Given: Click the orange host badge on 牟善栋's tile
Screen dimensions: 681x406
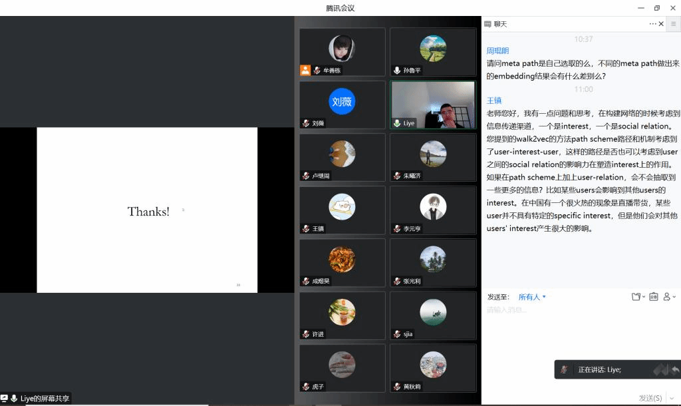Looking at the screenshot, I should point(305,70).
